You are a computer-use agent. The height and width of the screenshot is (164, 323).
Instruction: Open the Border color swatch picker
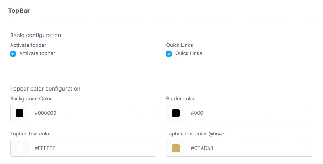[176, 113]
